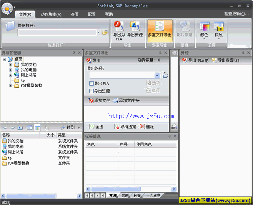The height and width of the screenshot is (205, 253).
Task: Pin the 标签信息 panel
Action: [170, 136]
